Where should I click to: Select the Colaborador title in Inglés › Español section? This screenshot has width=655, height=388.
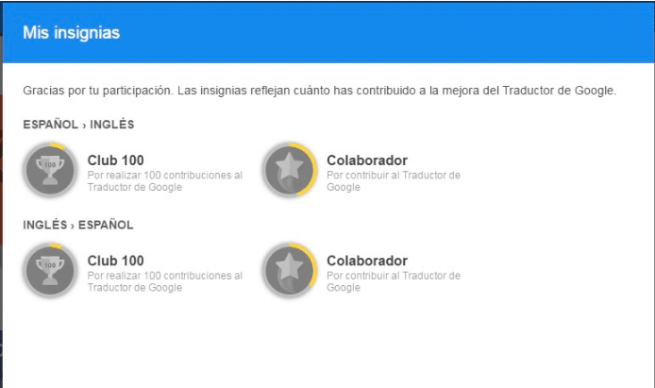point(367,261)
